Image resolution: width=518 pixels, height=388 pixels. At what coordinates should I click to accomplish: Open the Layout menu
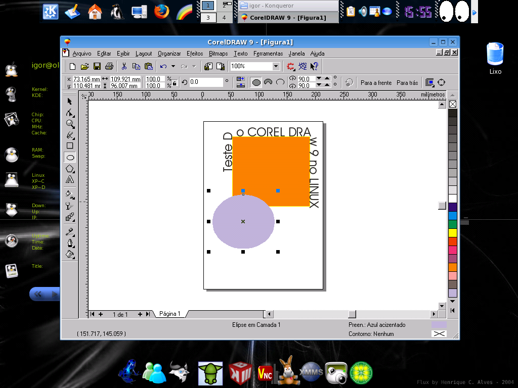pyautogui.click(x=144, y=54)
